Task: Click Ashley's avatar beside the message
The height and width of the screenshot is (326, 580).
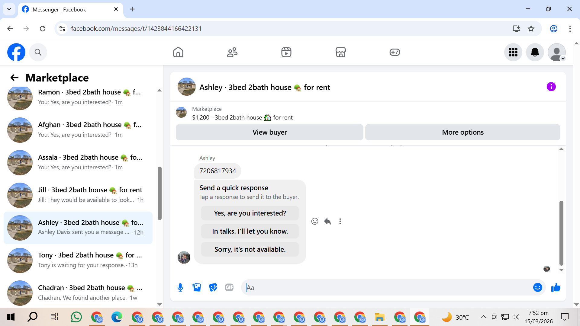Action: point(184,257)
